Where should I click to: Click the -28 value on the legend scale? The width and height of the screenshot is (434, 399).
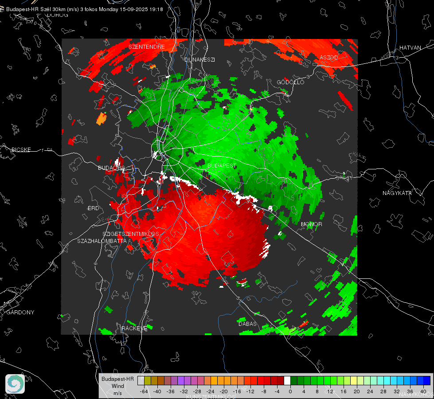(x=197, y=391)
